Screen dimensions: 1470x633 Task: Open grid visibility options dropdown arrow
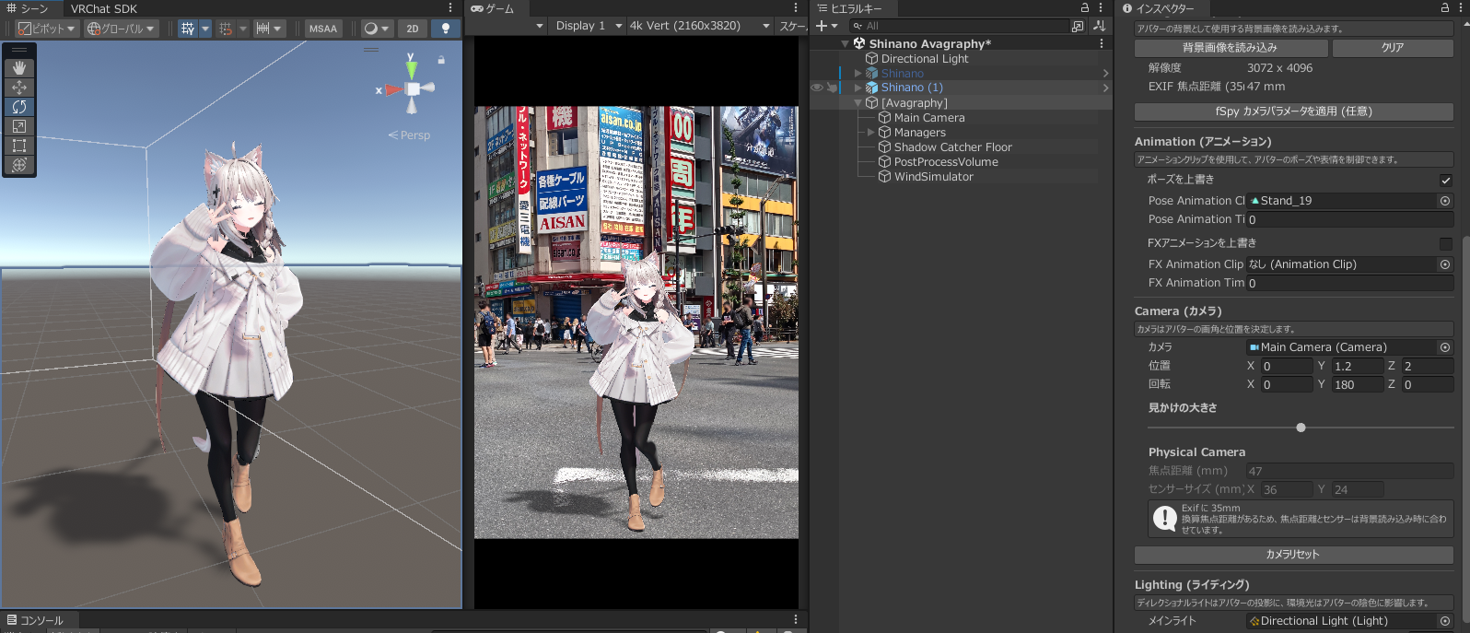[x=205, y=29]
